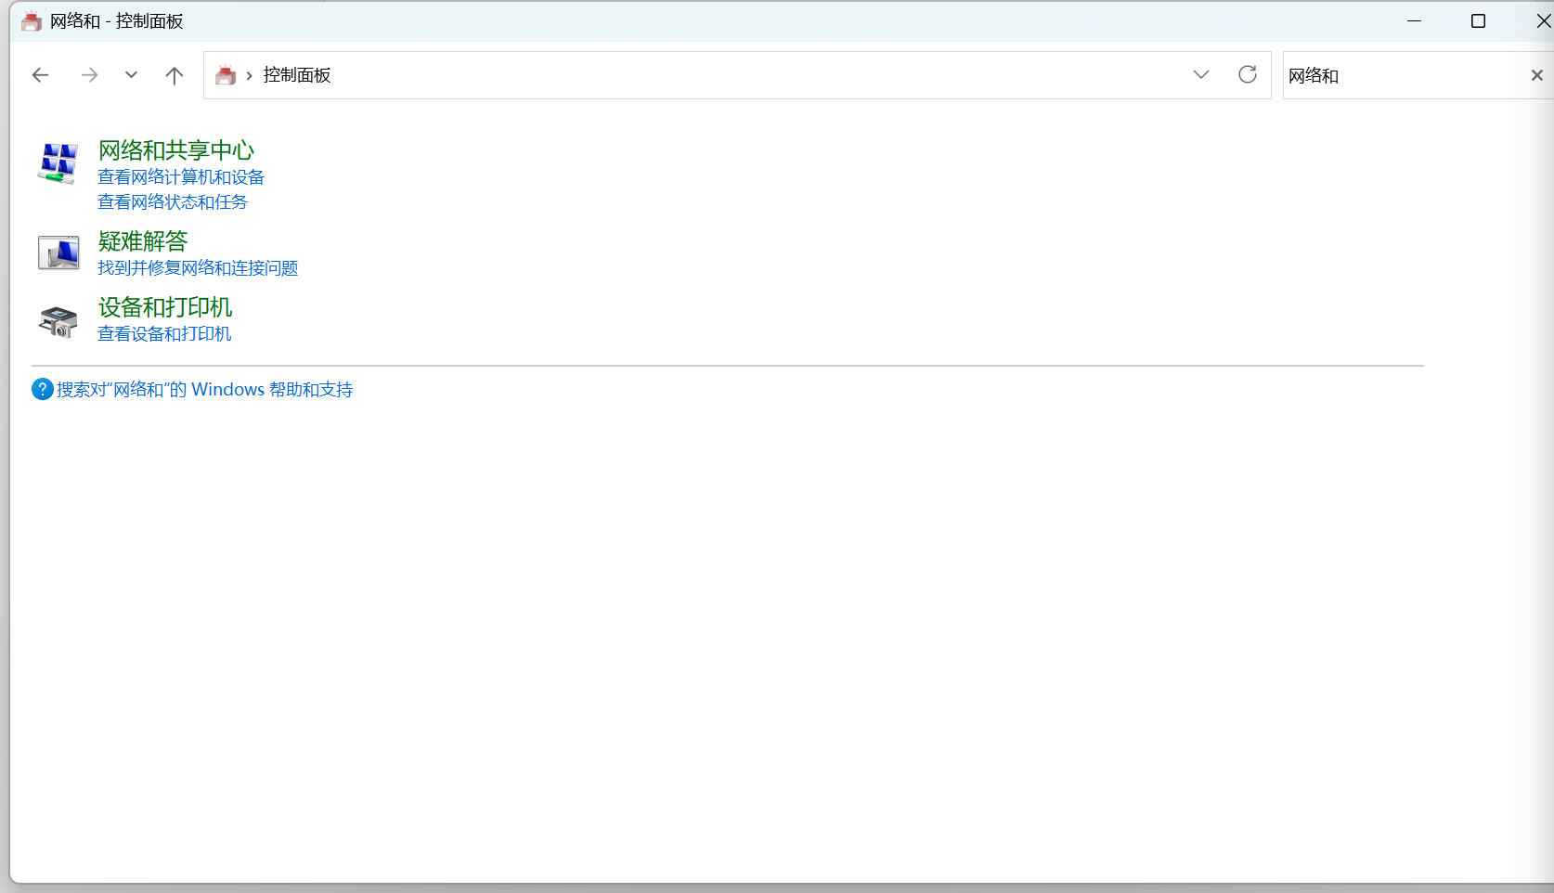The width and height of the screenshot is (1554, 893).
Task: Go up one level with up arrow
Action: [175, 75]
